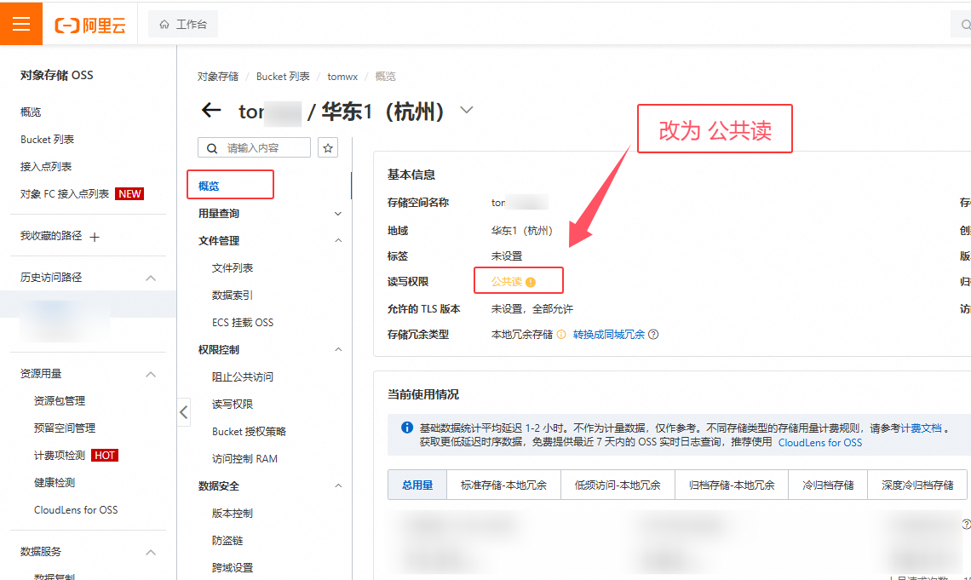971x580 pixels.
Task: Open the 工作台 workbench button
Action: click(183, 24)
